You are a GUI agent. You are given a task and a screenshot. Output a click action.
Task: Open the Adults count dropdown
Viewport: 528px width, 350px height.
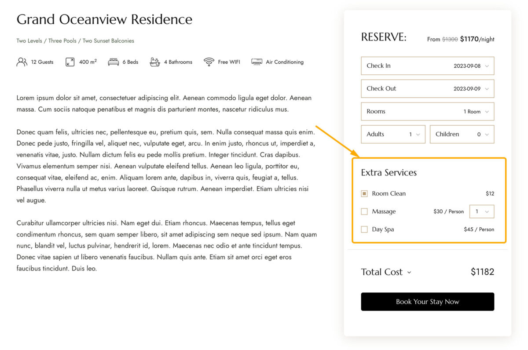418,134
